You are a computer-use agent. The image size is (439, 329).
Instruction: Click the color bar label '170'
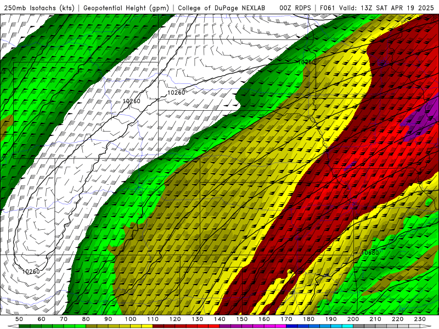286,319
